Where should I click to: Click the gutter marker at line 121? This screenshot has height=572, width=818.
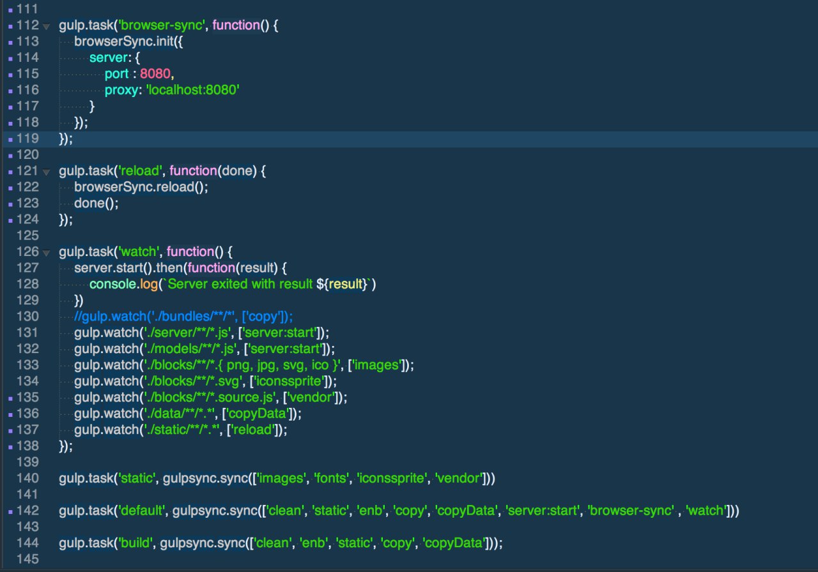pos(11,171)
